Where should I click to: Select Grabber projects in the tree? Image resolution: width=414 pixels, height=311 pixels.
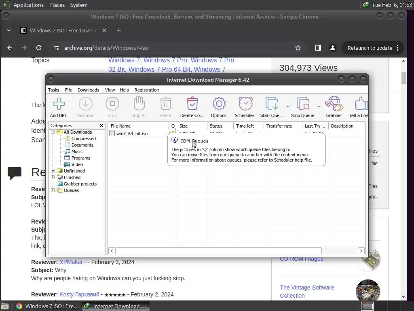coord(80,184)
